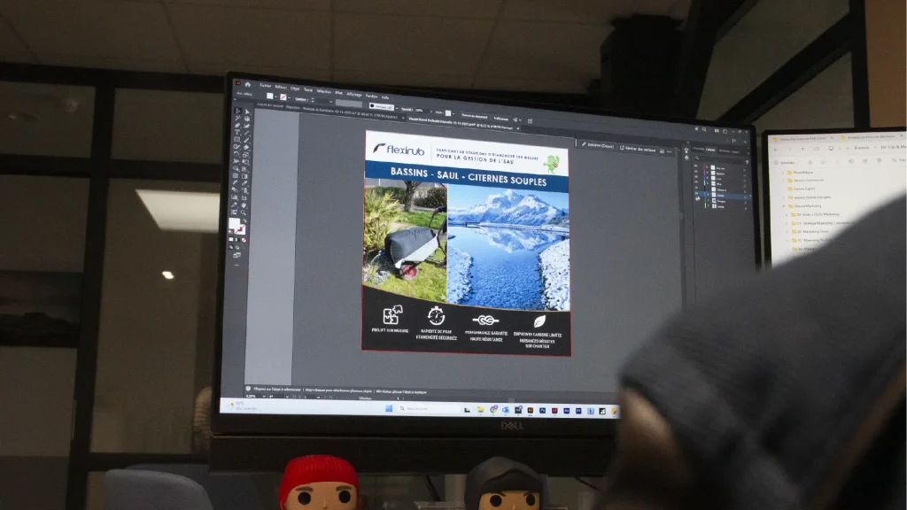Click the Préférences button in control bar
907x510 pixels.
(x=501, y=119)
